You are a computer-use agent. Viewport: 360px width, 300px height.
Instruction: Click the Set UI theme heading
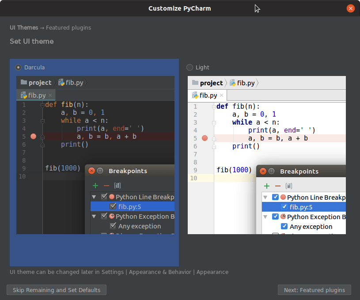32,42
